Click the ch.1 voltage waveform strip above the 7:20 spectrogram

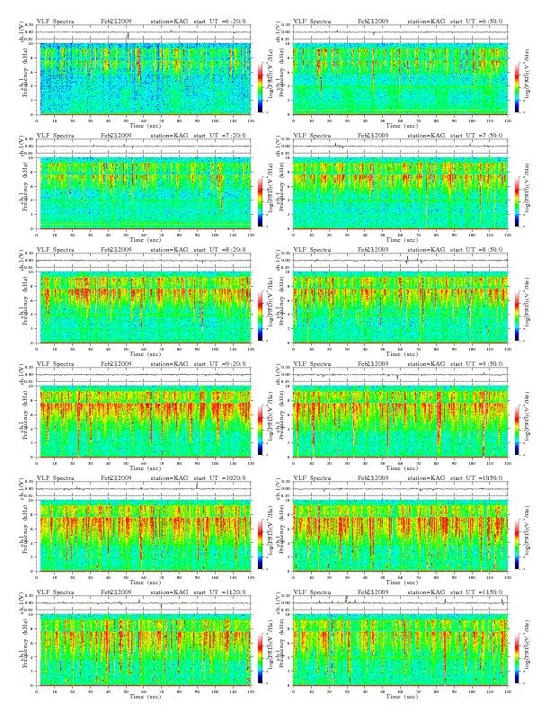pos(144,147)
